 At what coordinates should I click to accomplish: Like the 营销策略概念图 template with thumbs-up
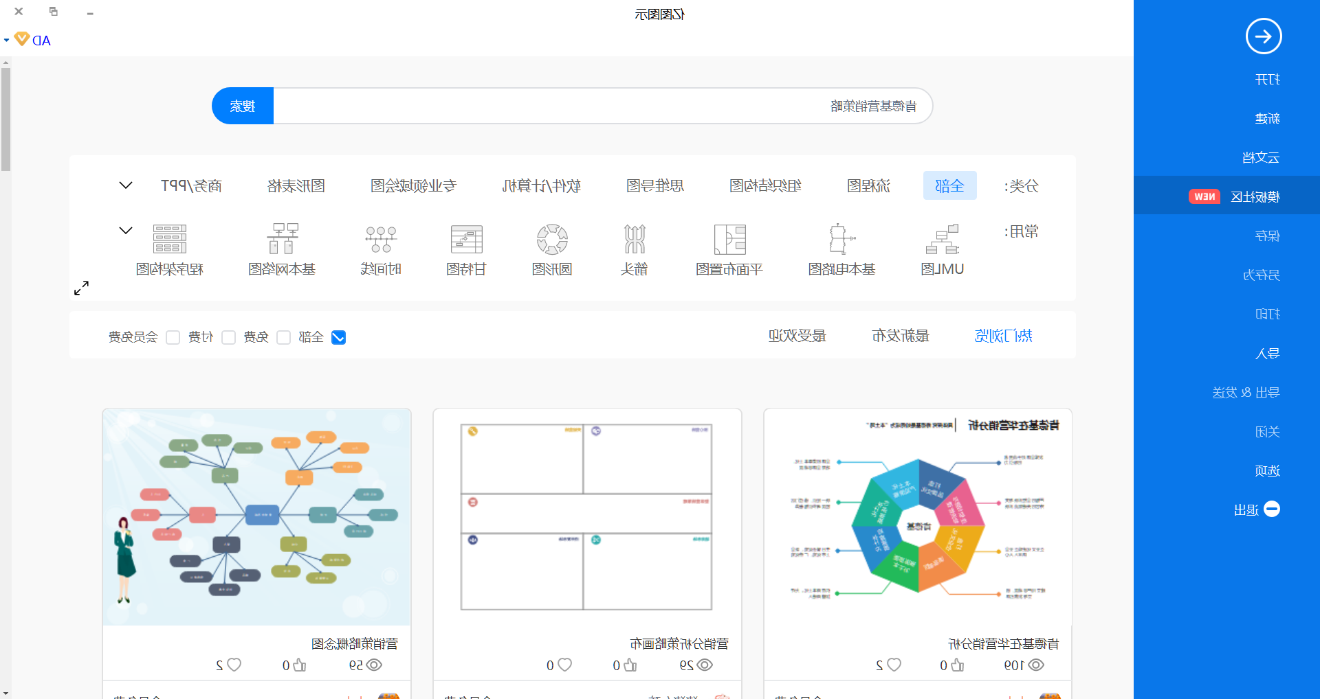(300, 665)
